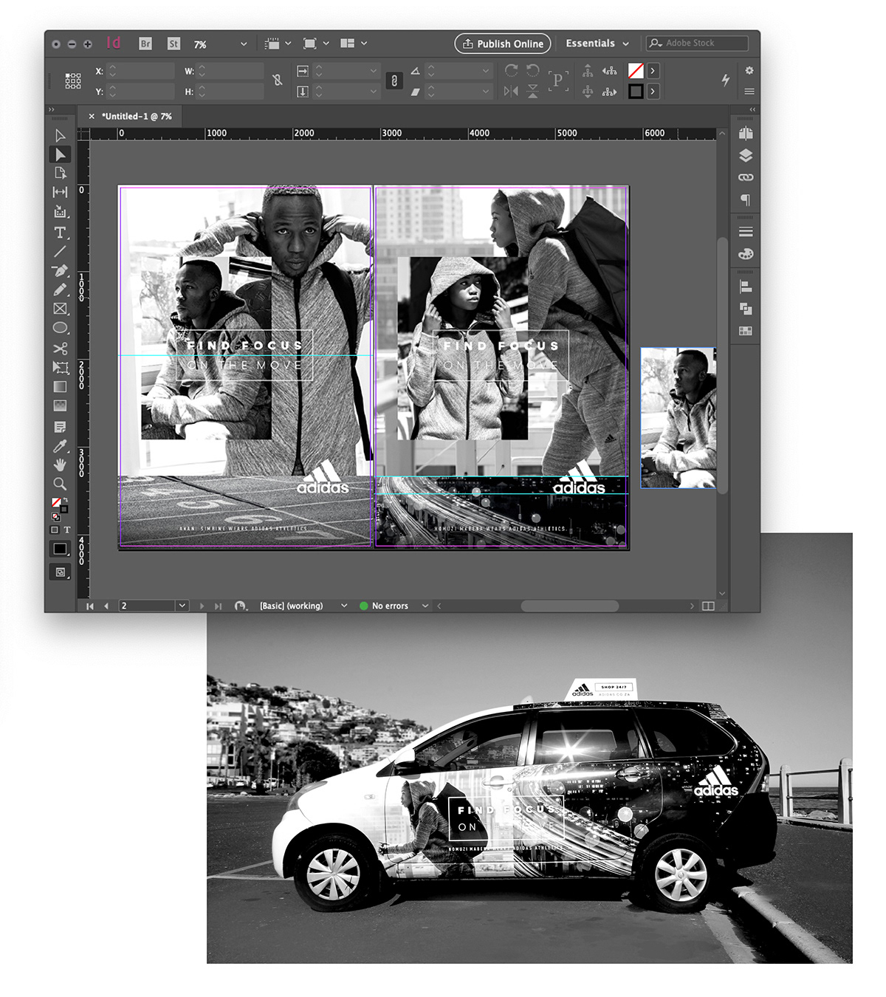Go to the previous page
This screenshot has width=886, height=997.
pyautogui.click(x=106, y=606)
